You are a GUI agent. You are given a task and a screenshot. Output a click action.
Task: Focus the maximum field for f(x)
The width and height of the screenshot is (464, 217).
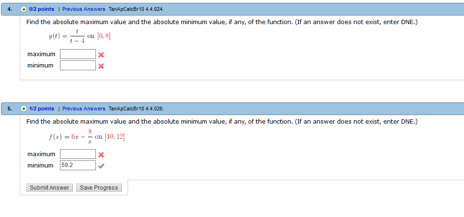coord(78,154)
